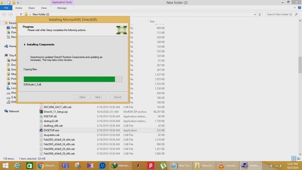302x170 pixels.
Task: Switch to the Installing DirectX taskbar item
Action: click(251, 166)
